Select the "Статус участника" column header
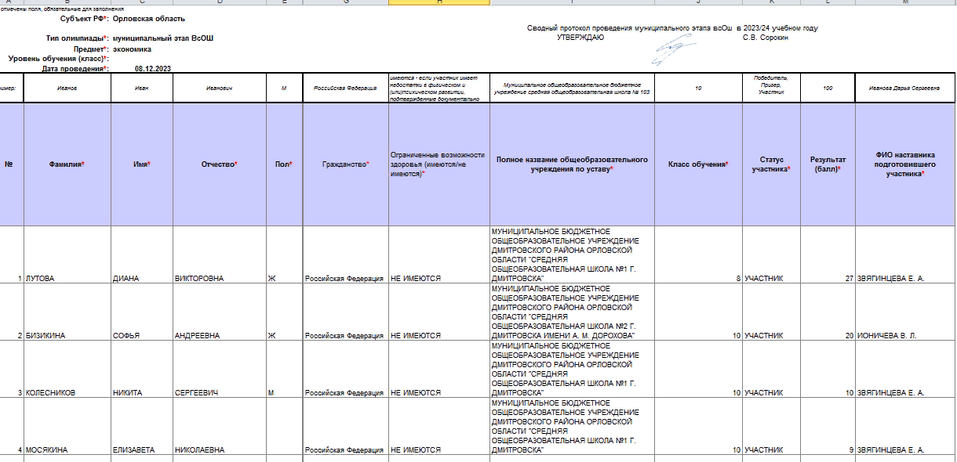 coord(771,164)
